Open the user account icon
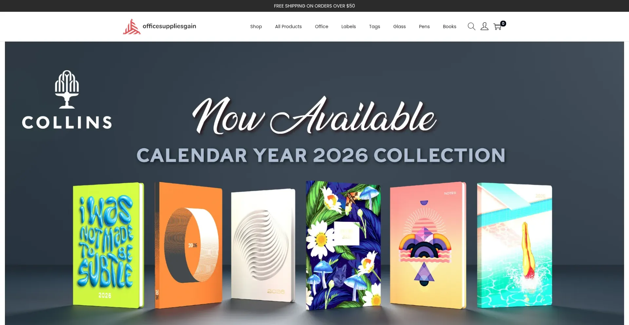This screenshot has width=629, height=325. click(x=485, y=27)
